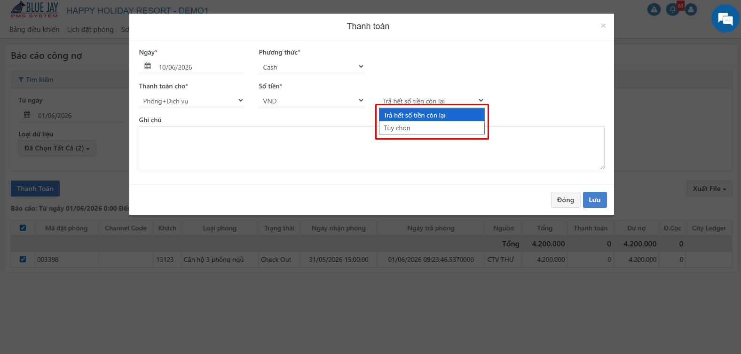Click check-out date 01/06/2026 09:23:46.5370000
Viewport: 741px width, 354px height.
pos(431,260)
